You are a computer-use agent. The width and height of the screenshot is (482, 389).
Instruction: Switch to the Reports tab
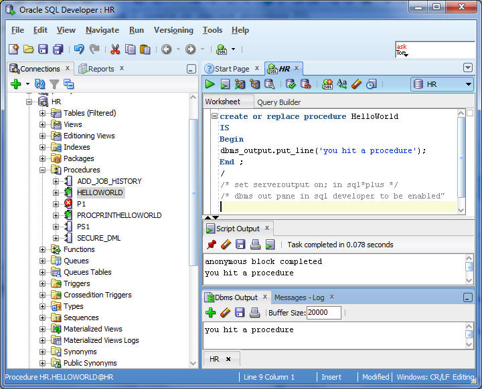click(x=101, y=69)
